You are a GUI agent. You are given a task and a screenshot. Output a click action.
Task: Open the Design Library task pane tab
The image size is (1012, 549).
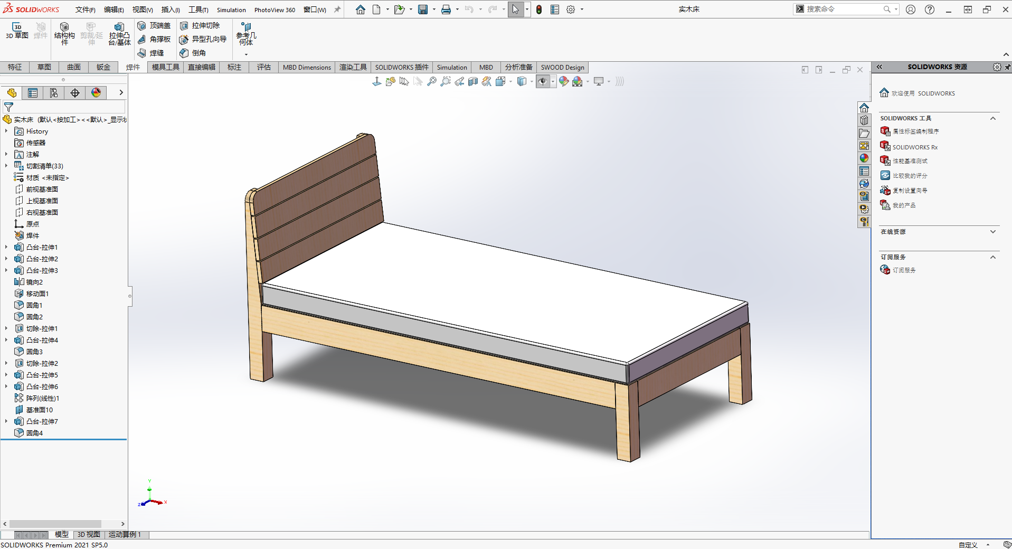[864, 120]
